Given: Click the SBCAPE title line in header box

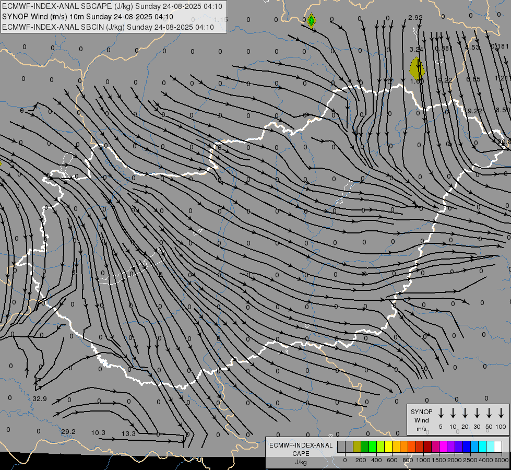Looking at the screenshot, I should click(x=112, y=6).
